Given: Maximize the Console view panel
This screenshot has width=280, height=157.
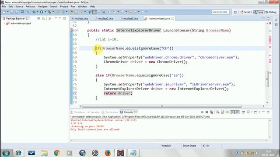Looking at the screenshot, I should (268, 112).
